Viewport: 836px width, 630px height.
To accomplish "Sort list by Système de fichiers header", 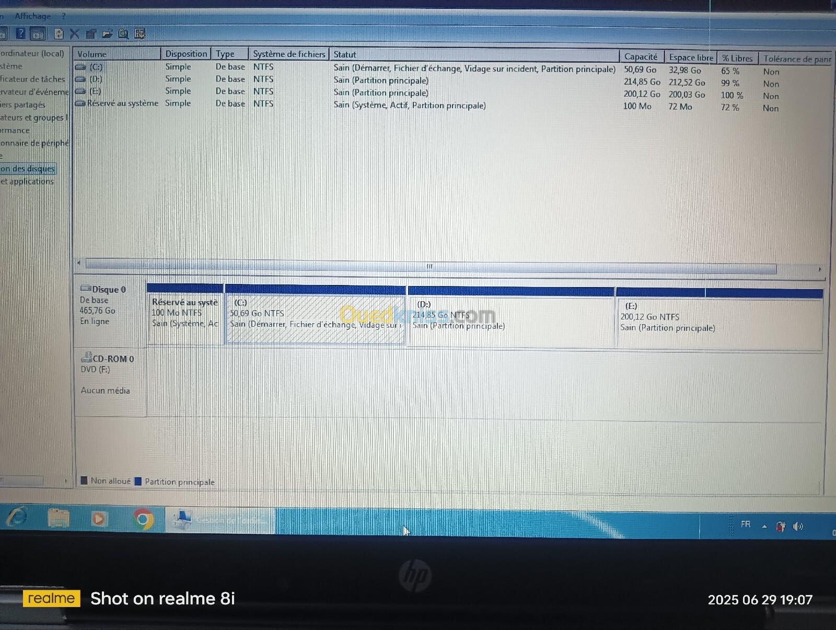I will pyautogui.click(x=289, y=54).
